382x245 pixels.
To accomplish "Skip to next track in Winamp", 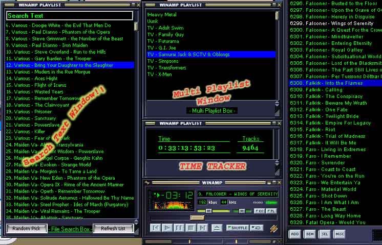I will tap(202, 228).
